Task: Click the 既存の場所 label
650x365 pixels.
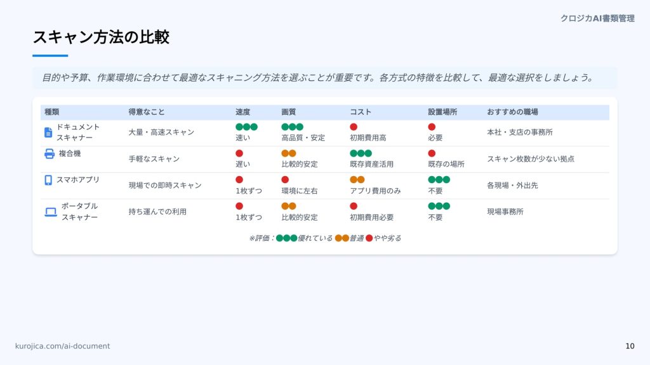Action: pyautogui.click(x=446, y=164)
